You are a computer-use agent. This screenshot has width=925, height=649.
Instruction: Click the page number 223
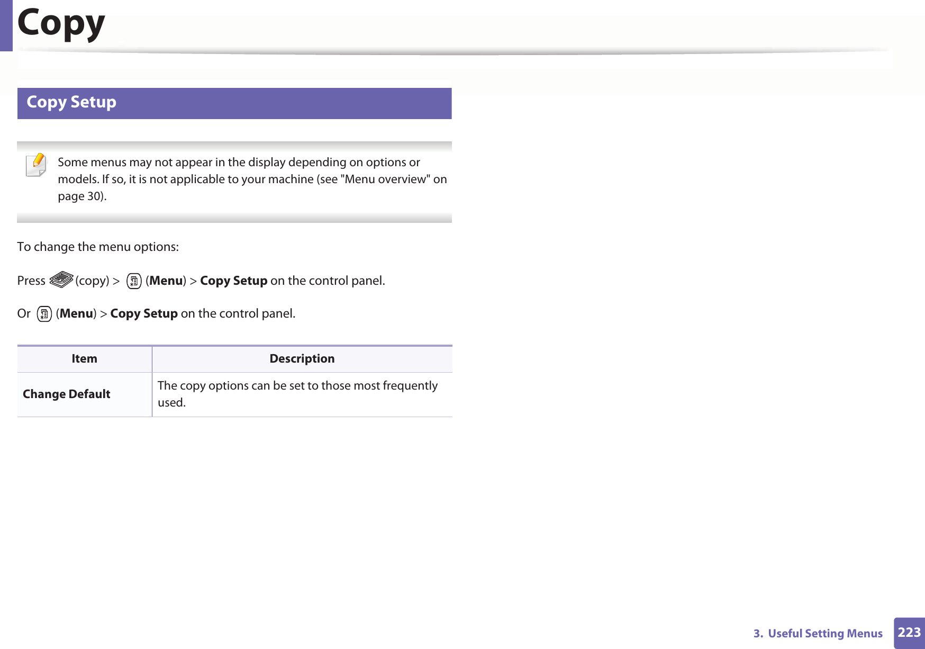pyautogui.click(x=909, y=633)
